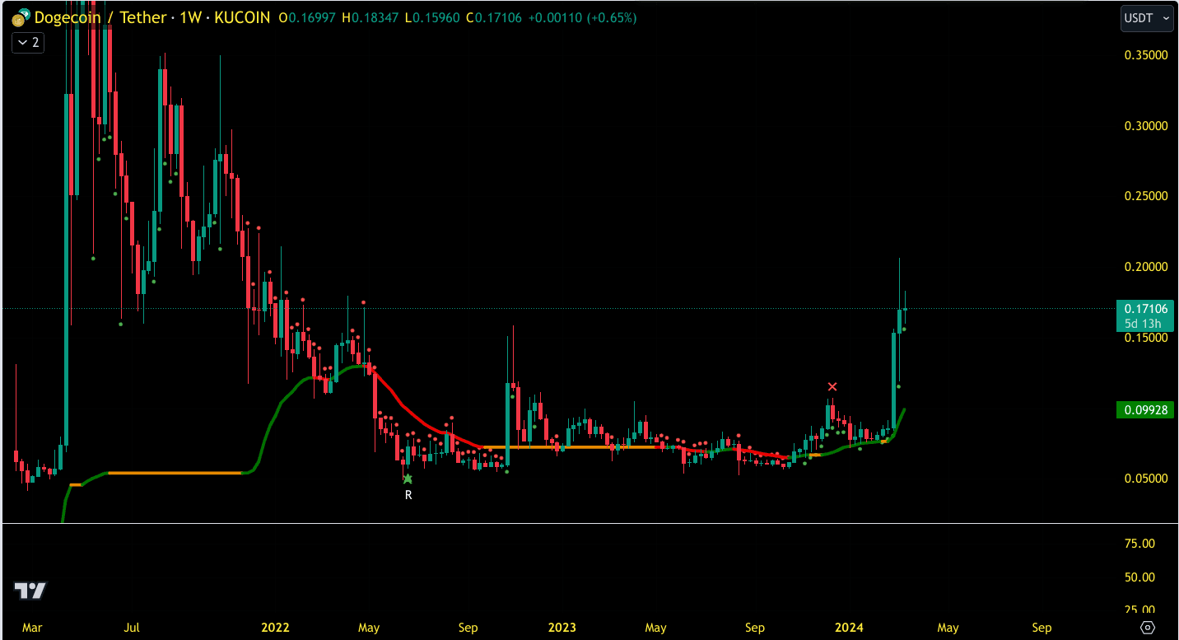Click the Mar label on the time axis
Viewport: 1179px width, 640px height.
click(32, 628)
